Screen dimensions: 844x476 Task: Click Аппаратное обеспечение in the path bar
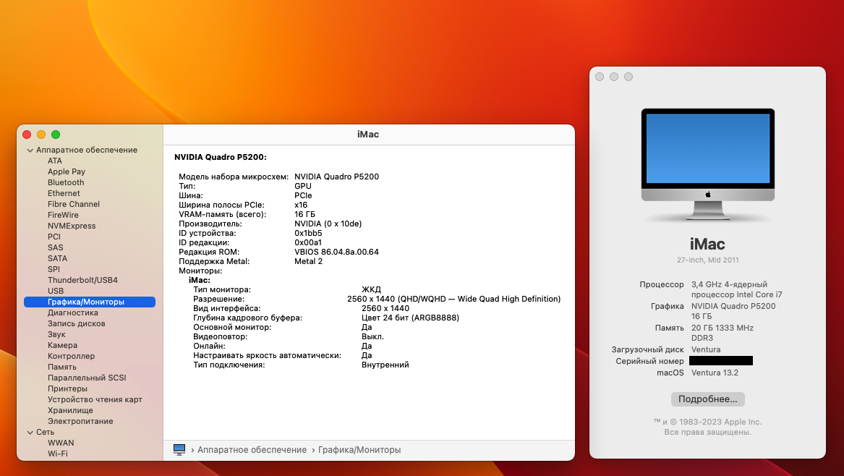[252, 450]
